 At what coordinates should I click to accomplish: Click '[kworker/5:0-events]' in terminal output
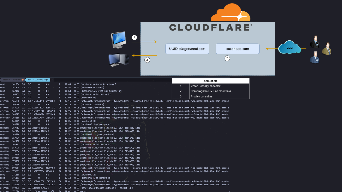coord(92,88)
